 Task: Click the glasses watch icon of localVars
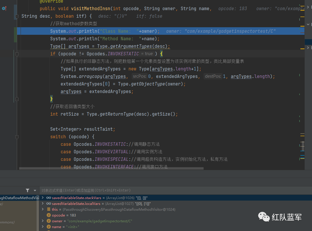pyautogui.click(x=48, y=203)
